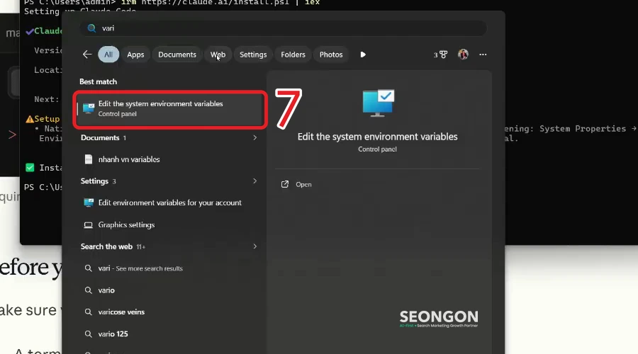Switch to the Photos filter tab
This screenshot has height=354, width=638.
pos(331,55)
